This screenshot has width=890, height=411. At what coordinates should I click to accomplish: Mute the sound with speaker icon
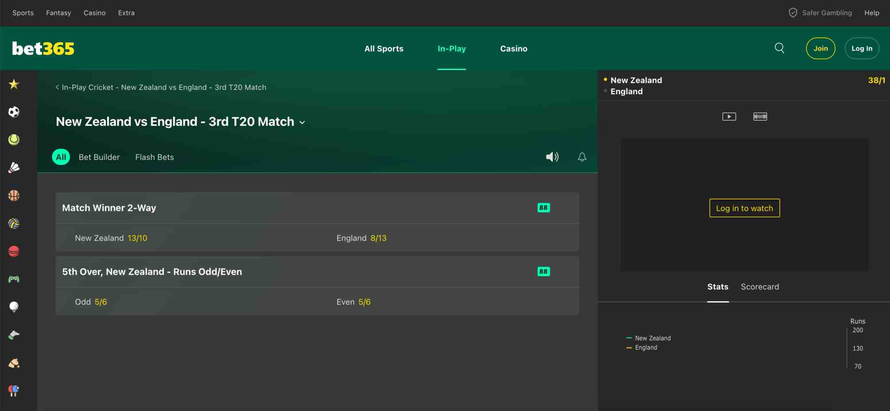(x=552, y=157)
